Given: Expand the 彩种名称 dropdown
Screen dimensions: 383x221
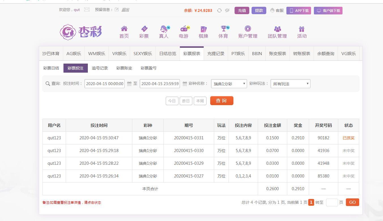Looking at the screenshot, I should point(229,84).
